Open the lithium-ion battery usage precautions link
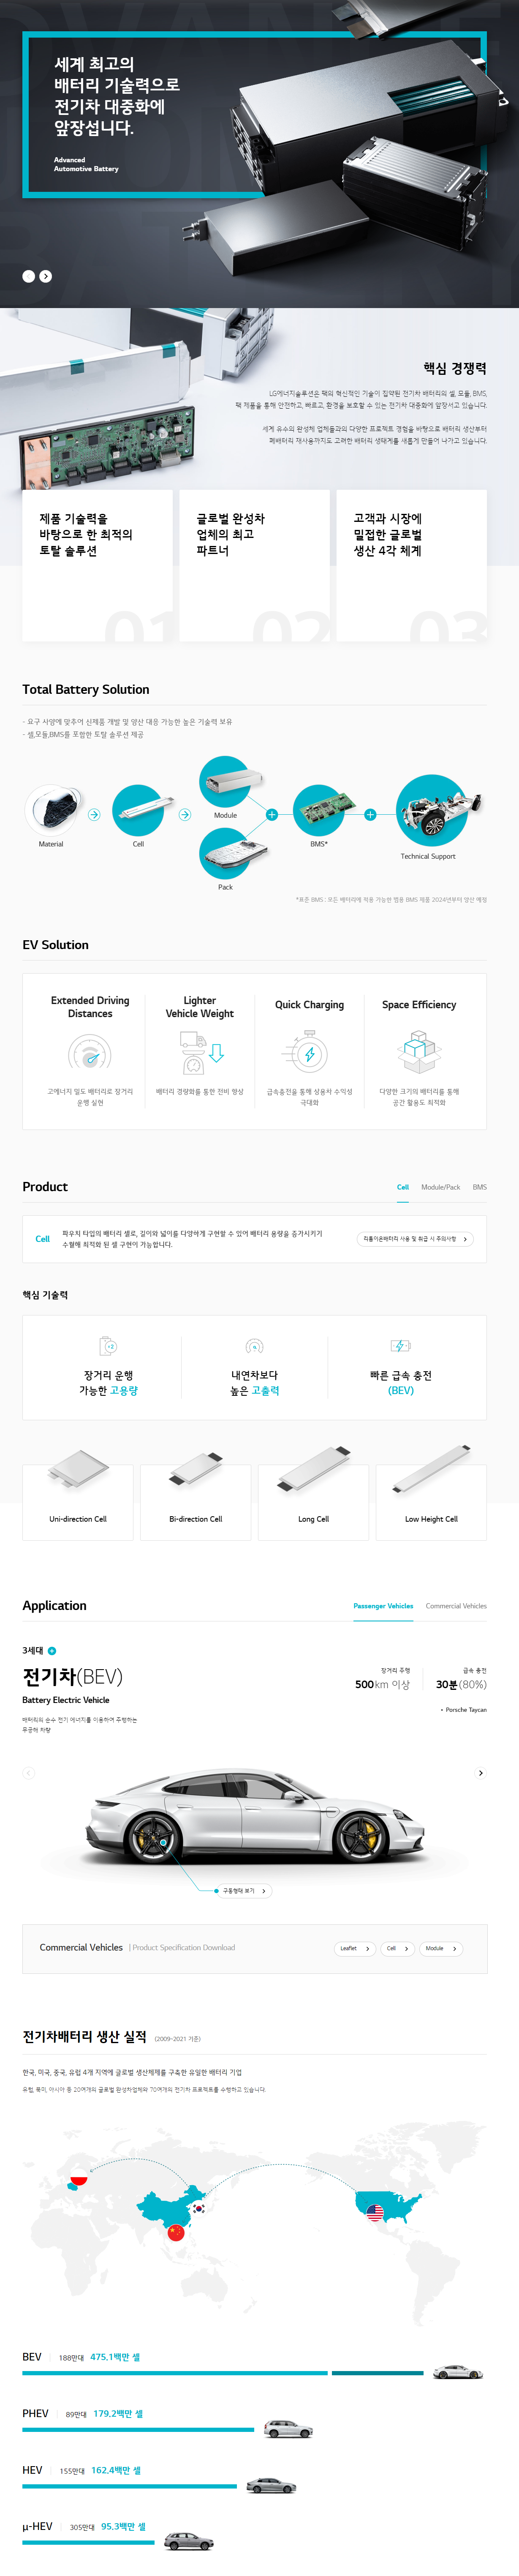 click(415, 1239)
